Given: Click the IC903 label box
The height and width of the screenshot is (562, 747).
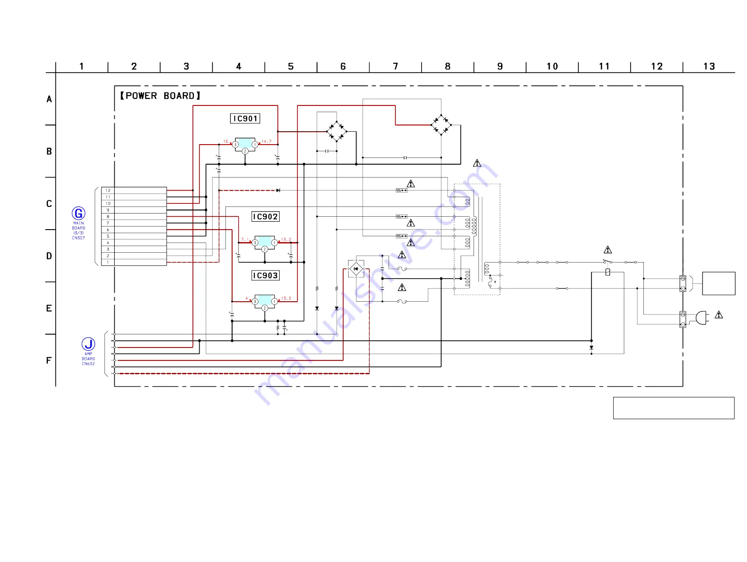Looking at the screenshot, I should pyautogui.click(x=265, y=275).
